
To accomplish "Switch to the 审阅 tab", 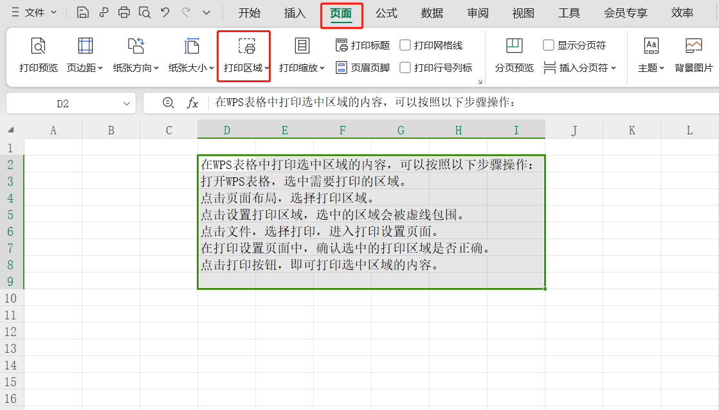I will pyautogui.click(x=478, y=13).
